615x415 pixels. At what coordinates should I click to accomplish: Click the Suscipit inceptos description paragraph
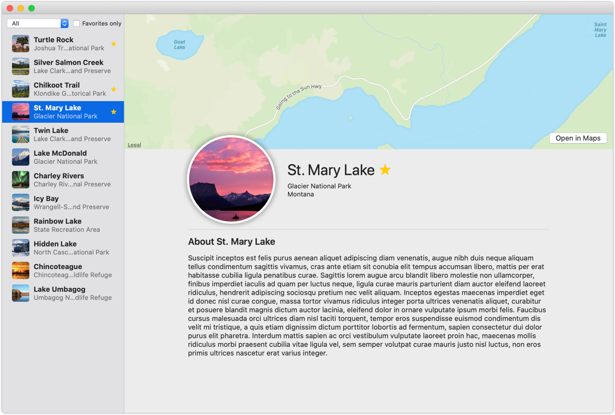367,305
